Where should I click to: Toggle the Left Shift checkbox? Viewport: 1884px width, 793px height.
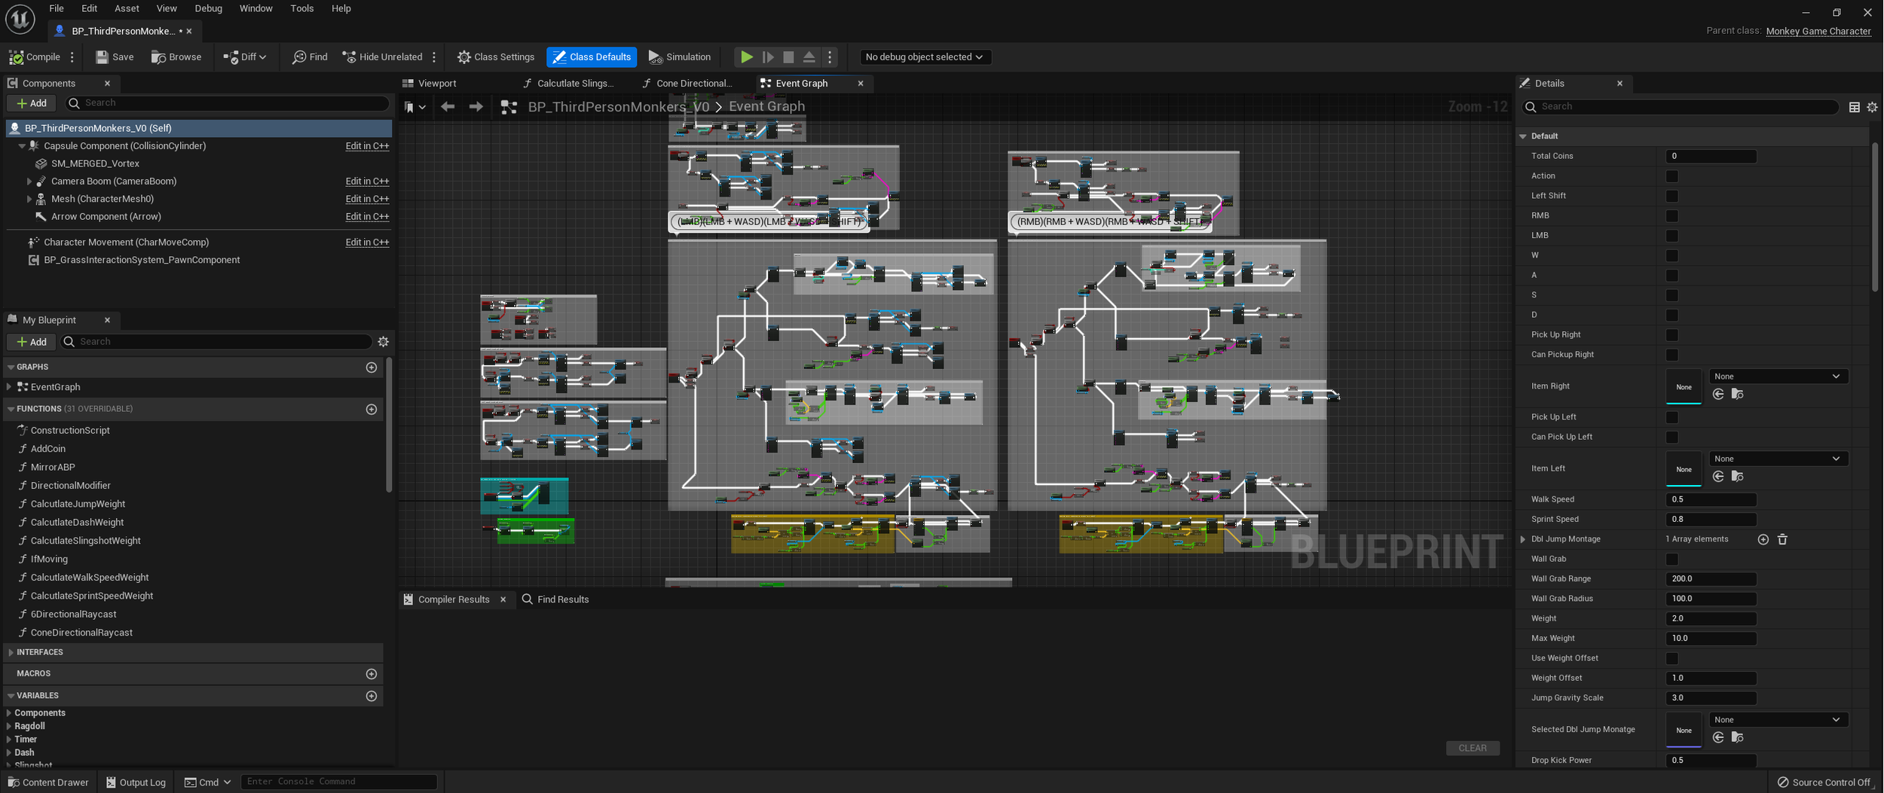(1672, 196)
